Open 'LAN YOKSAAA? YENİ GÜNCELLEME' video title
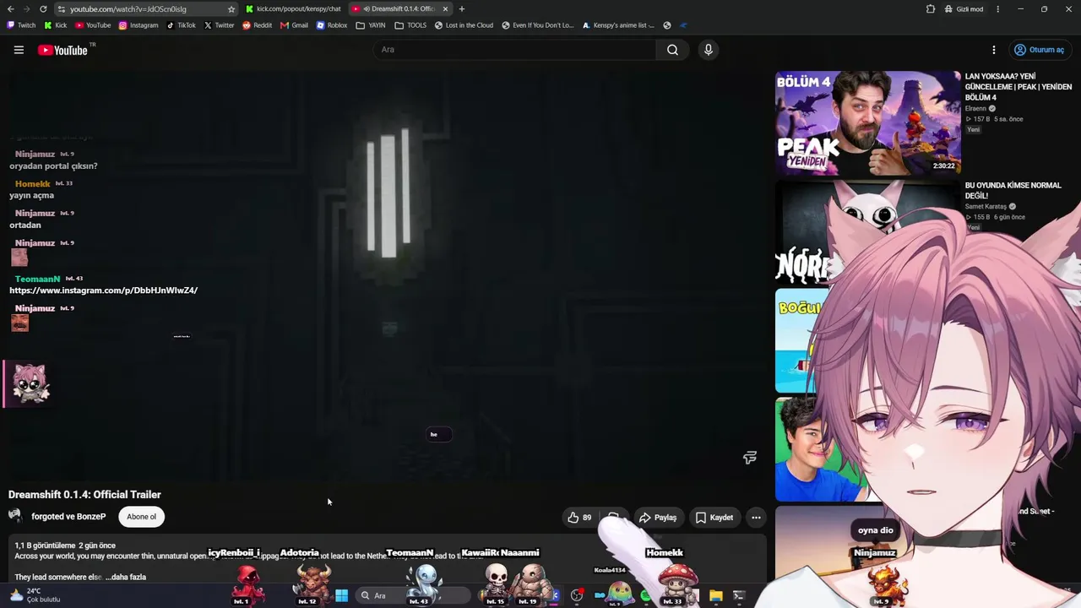 [x=1019, y=87]
